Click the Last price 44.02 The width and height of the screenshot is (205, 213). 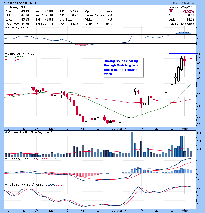190,20
